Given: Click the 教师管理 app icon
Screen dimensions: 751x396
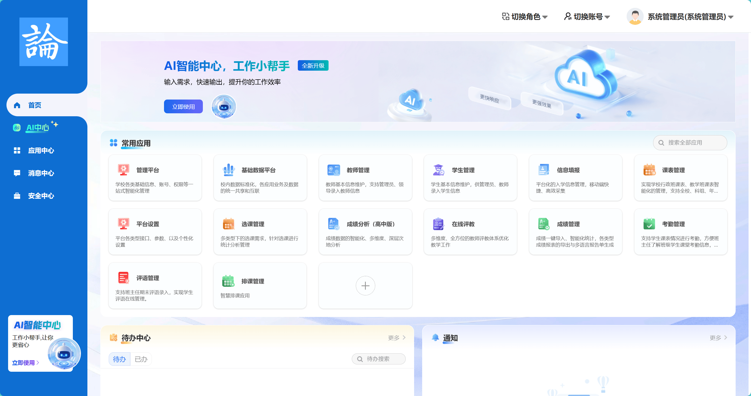Looking at the screenshot, I should pos(333,170).
